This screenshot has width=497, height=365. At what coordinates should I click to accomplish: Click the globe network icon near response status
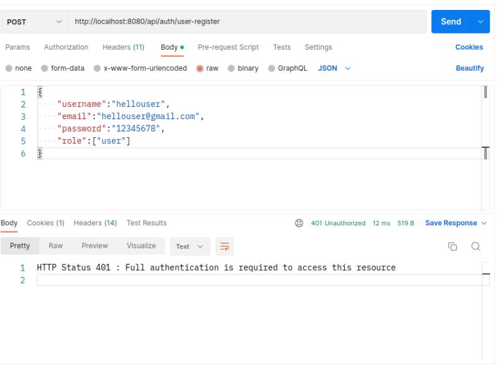pyautogui.click(x=300, y=223)
